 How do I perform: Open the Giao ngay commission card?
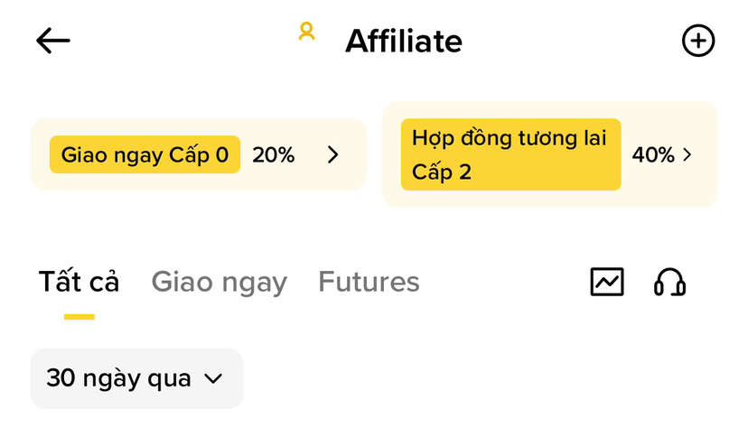(x=198, y=154)
